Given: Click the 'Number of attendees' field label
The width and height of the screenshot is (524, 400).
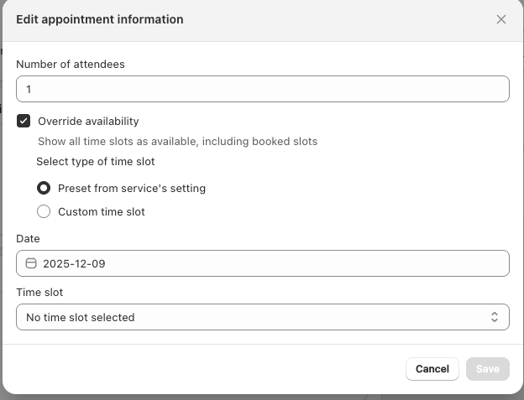Looking at the screenshot, I should 71,64.
